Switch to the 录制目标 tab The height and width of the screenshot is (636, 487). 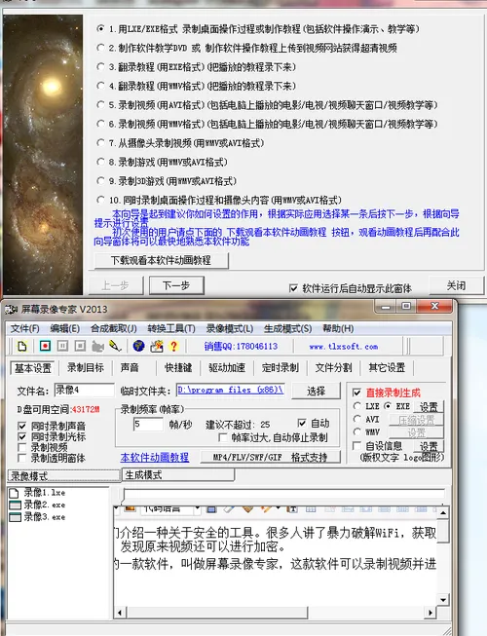85,367
